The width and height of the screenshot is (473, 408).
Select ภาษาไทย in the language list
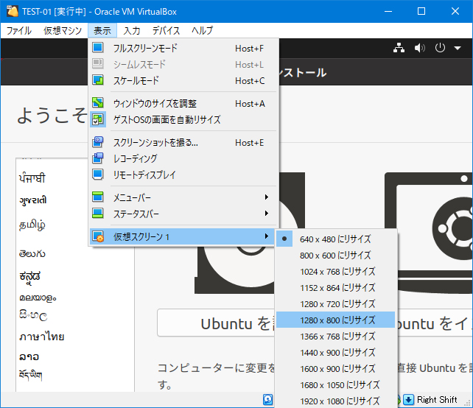tap(42, 337)
